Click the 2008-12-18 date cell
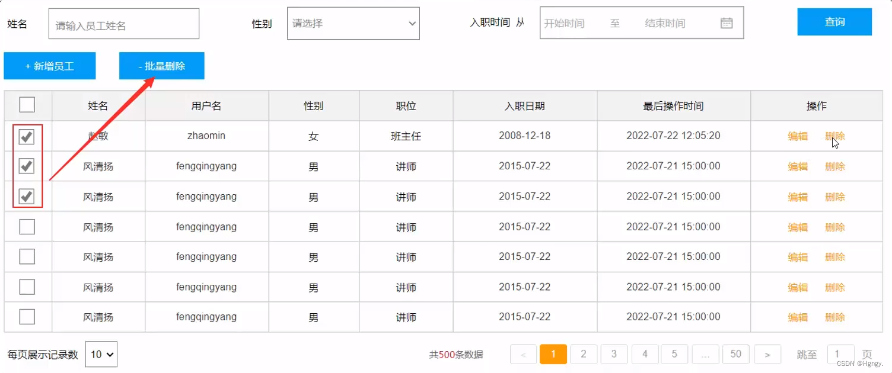The width and height of the screenshot is (892, 373). pyautogui.click(x=525, y=136)
